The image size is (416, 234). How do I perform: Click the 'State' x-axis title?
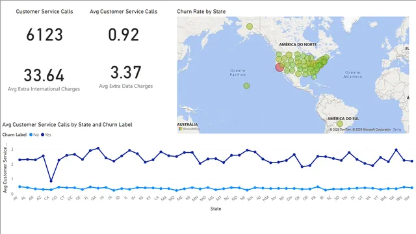point(216,209)
